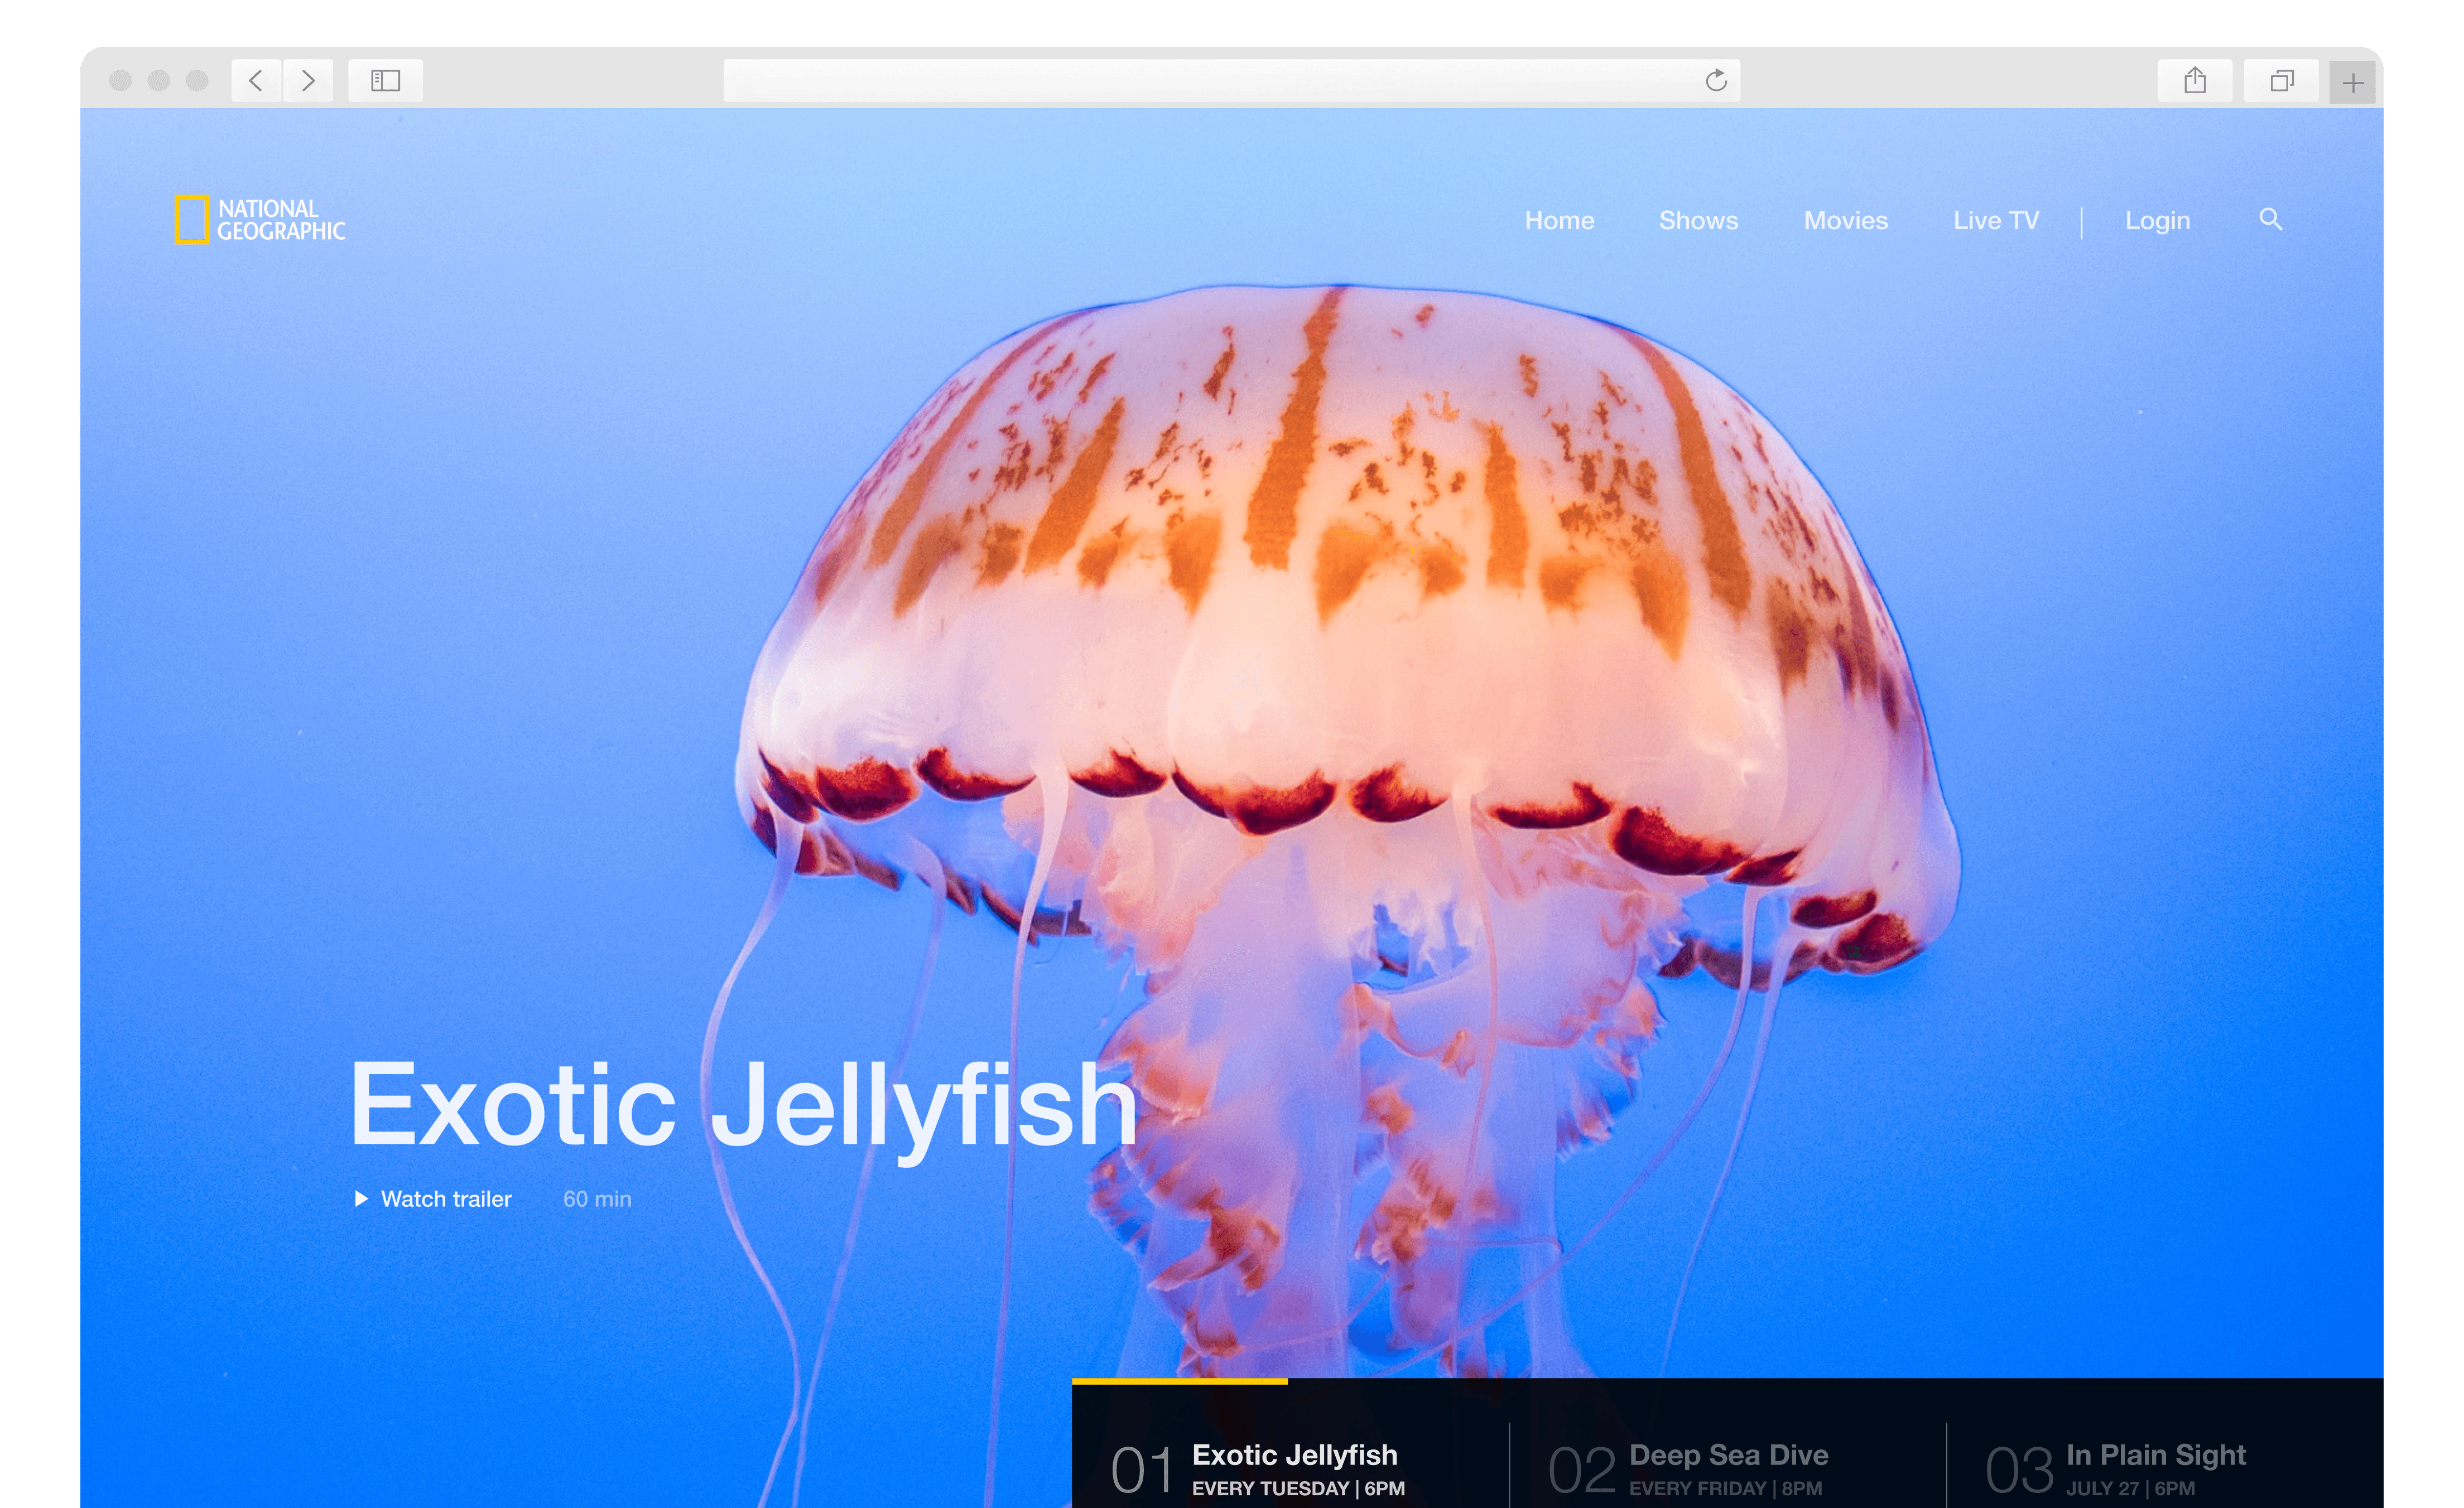Click the browser forward arrow button
The height and width of the screenshot is (1508, 2464).
click(x=308, y=80)
